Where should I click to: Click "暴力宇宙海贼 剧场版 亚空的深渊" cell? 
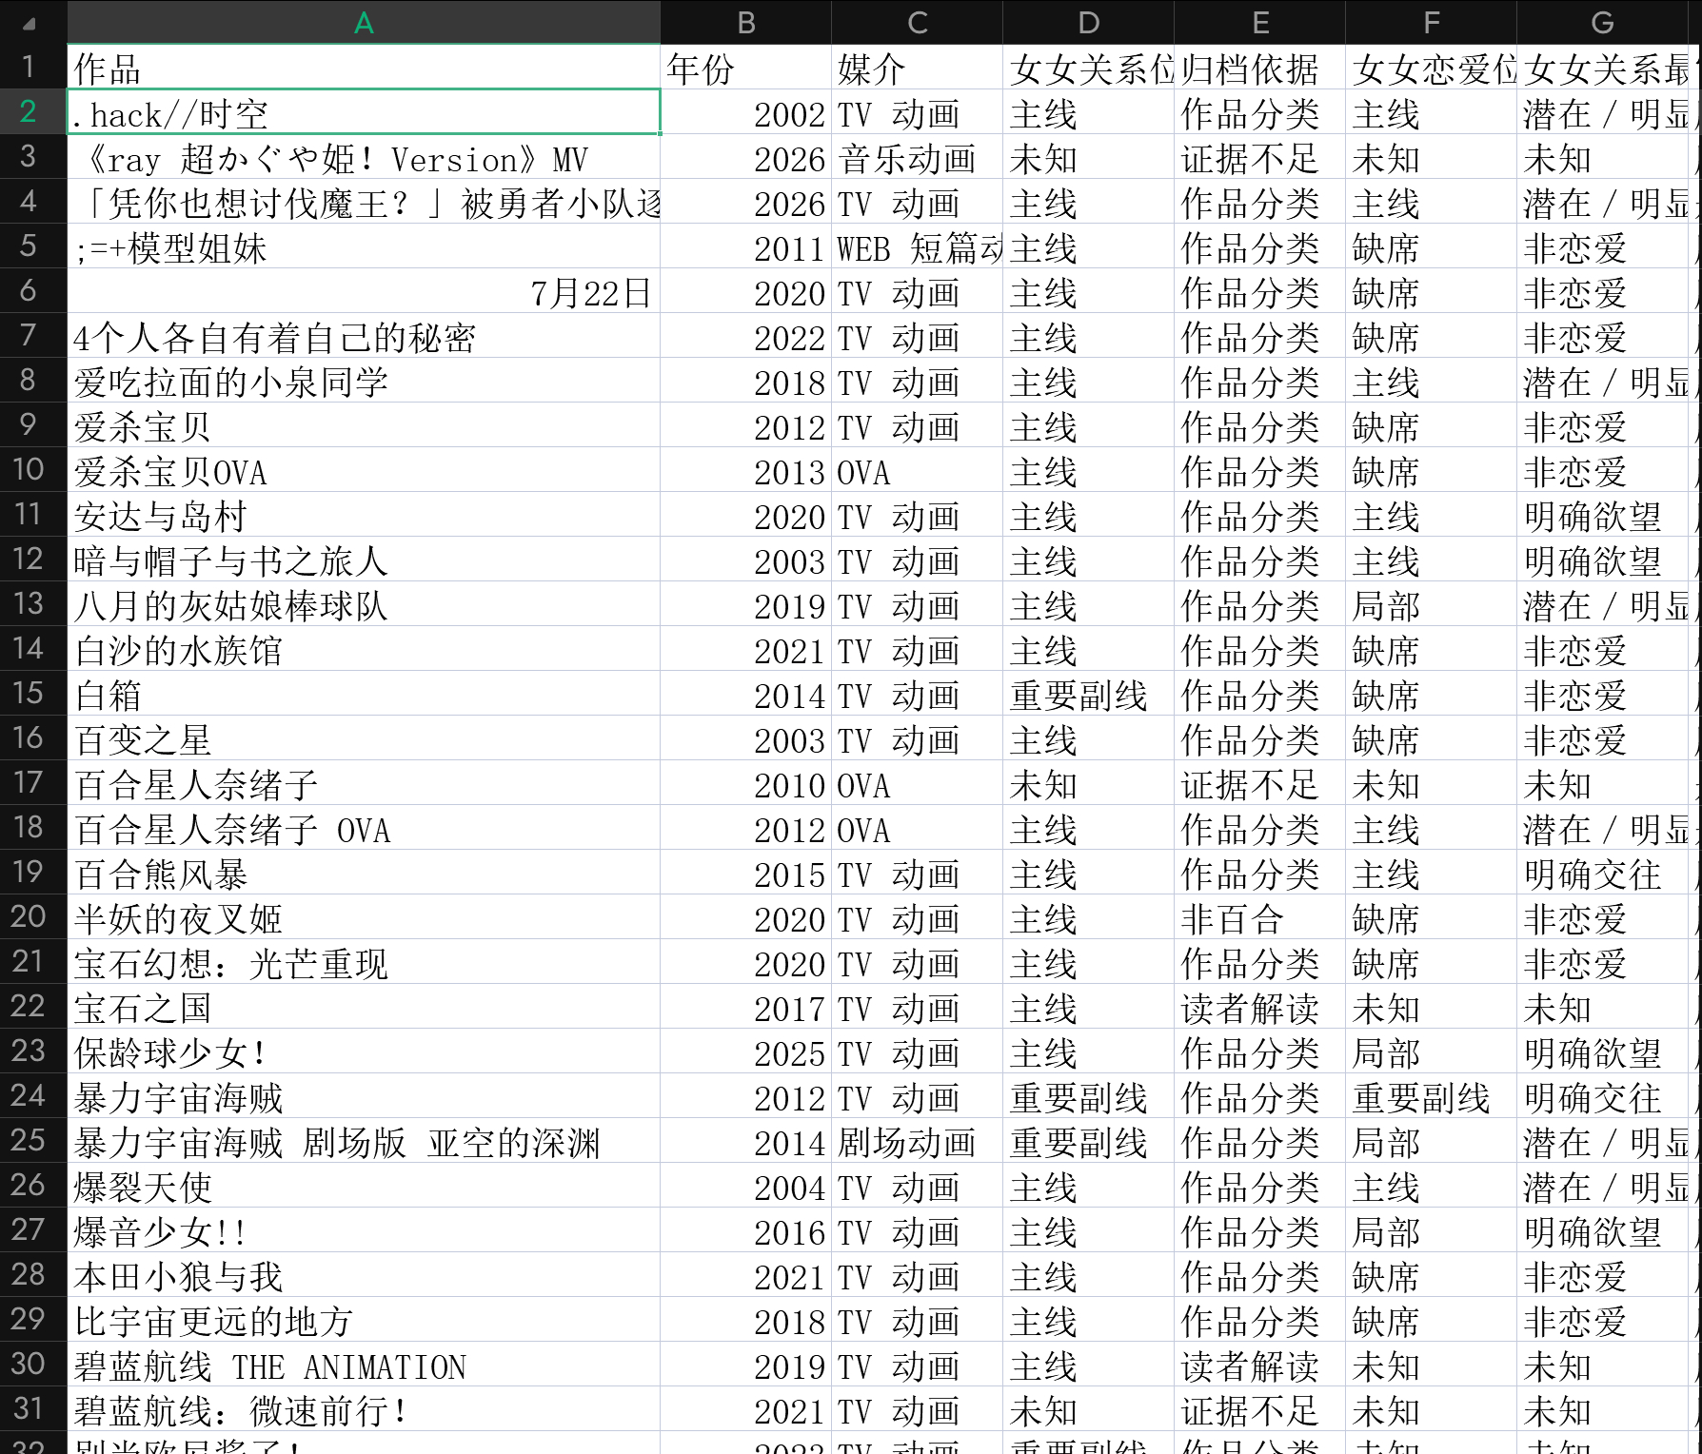pos(364,1141)
